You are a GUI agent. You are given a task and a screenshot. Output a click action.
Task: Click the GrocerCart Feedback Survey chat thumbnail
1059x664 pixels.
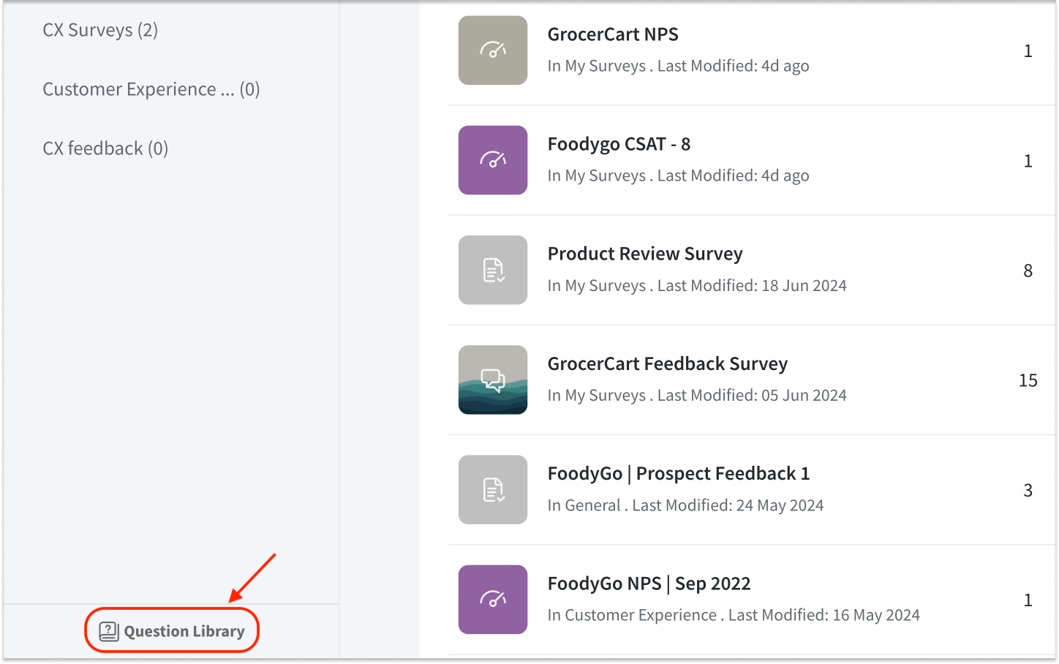tap(493, 380)
